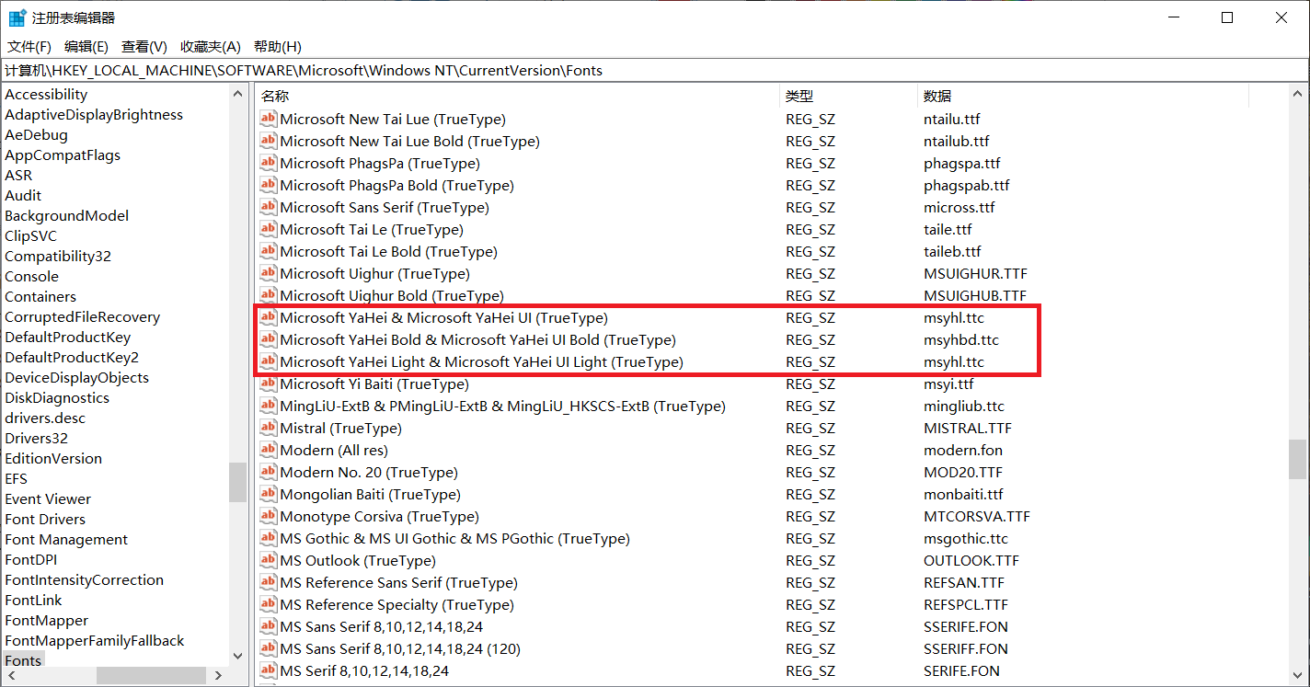Select the ab icon of Monotype Corsiva

(x=269, y=516)
